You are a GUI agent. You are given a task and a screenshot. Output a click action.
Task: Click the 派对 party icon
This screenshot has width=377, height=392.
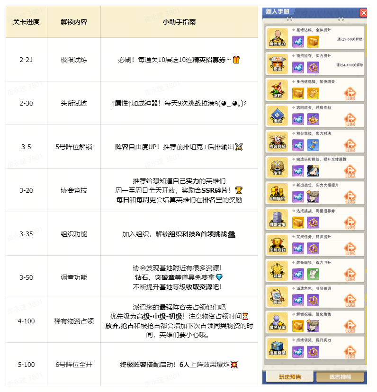click(277, 89)
